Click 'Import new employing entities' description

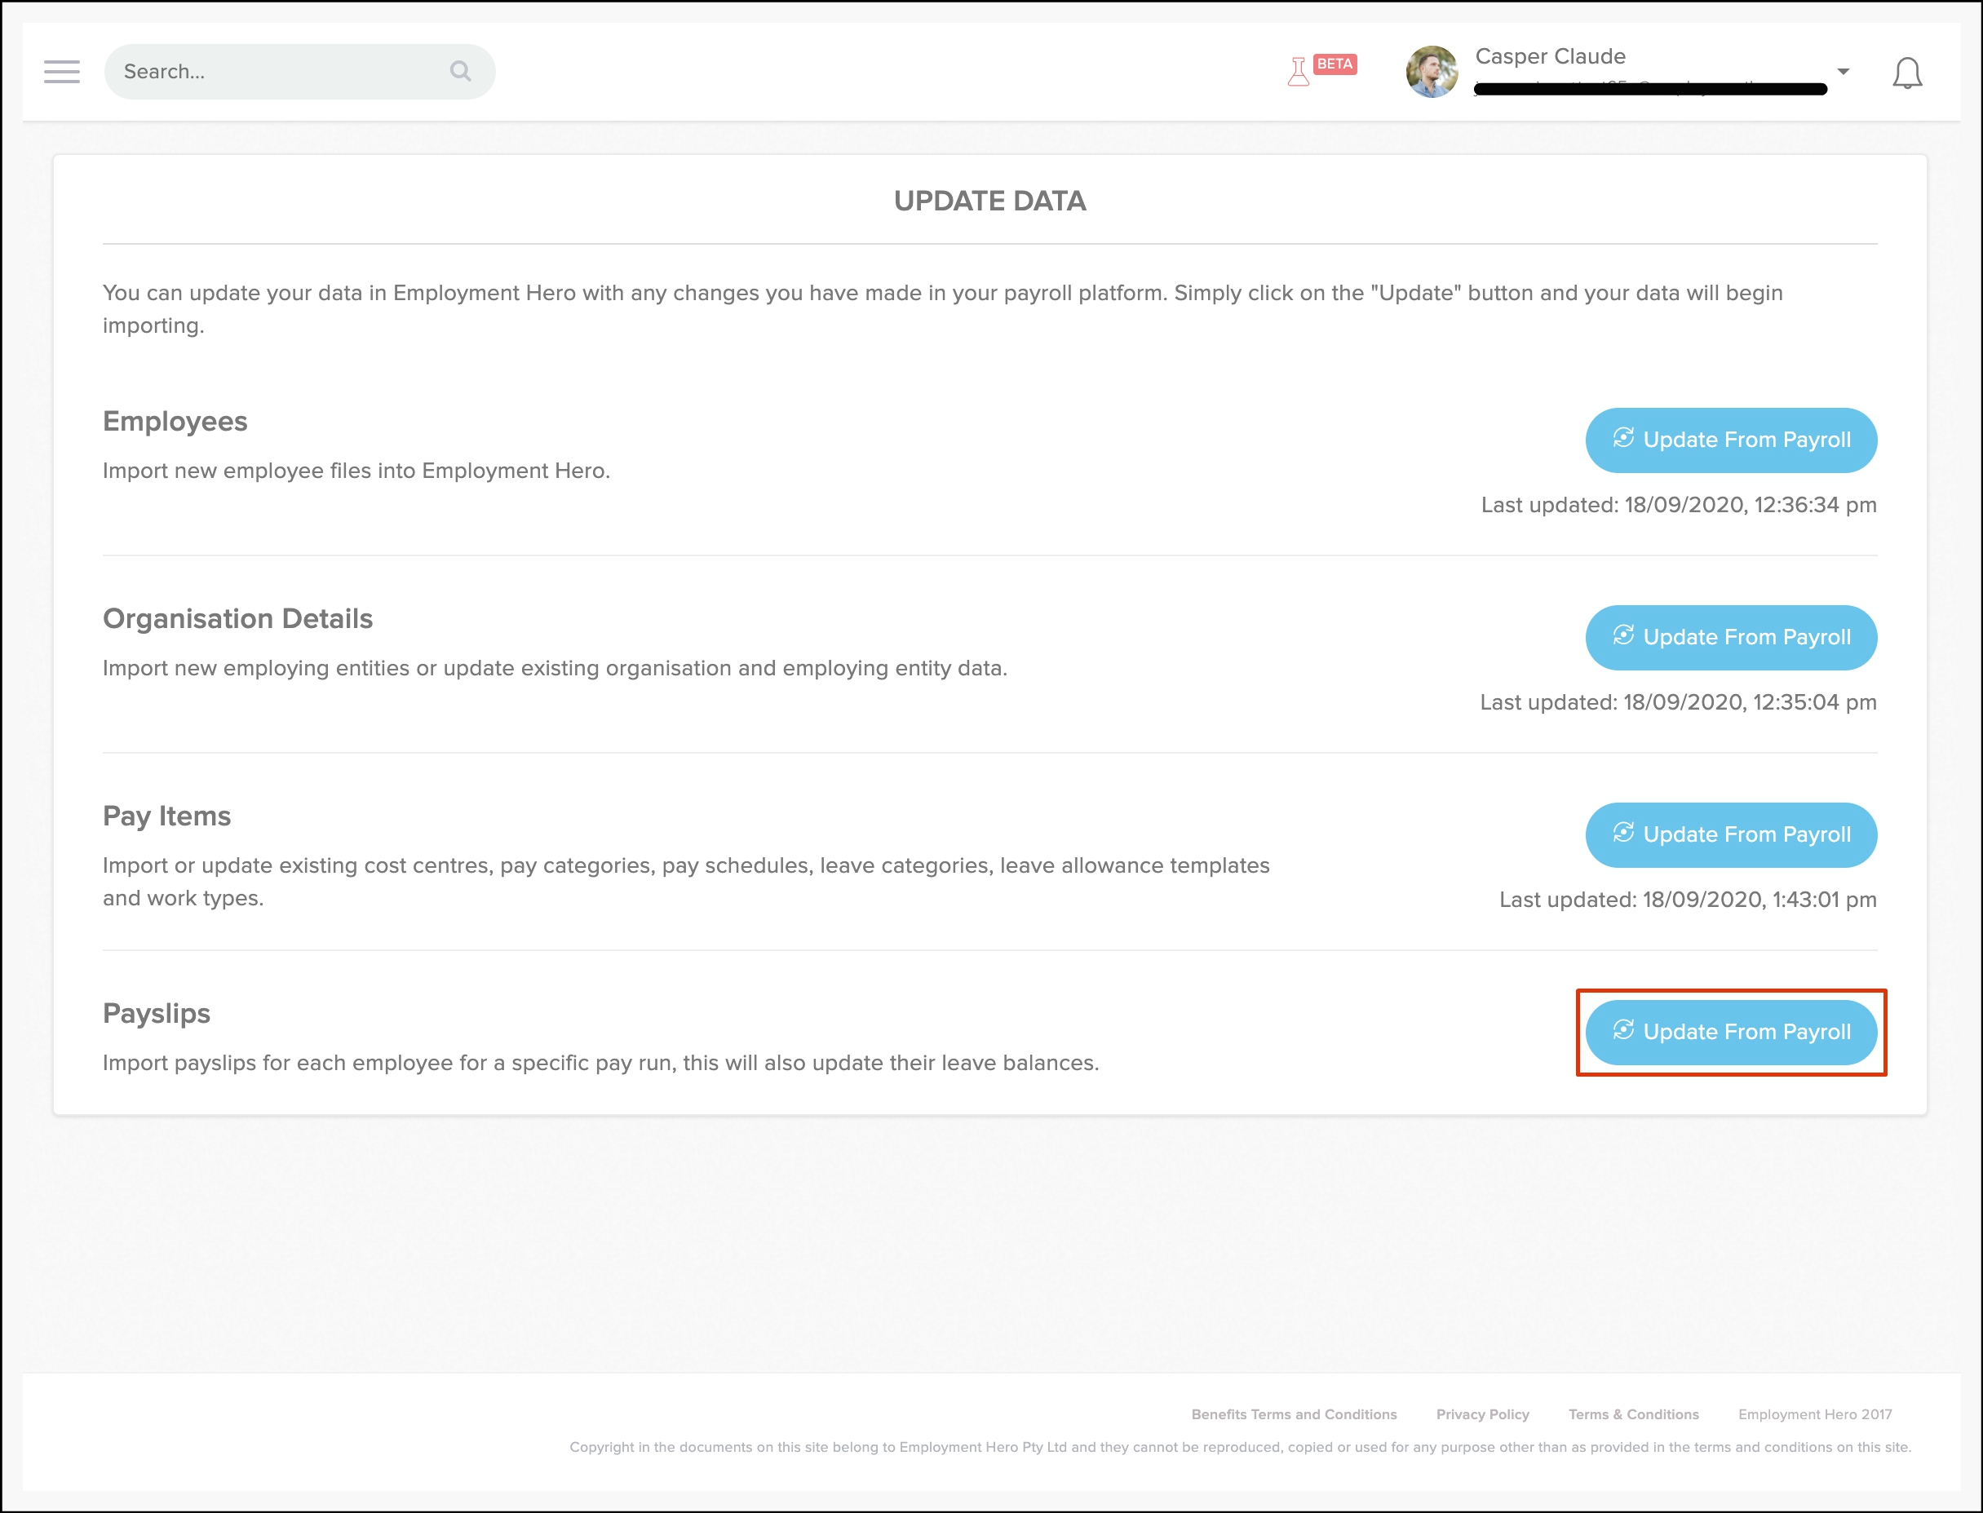(x=555, y=668)
